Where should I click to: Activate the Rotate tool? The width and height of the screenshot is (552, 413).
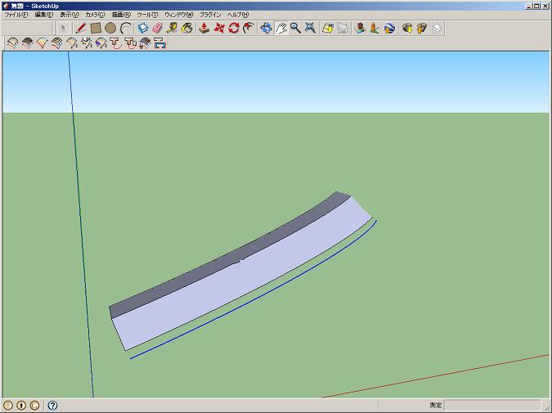coord(234,28)
